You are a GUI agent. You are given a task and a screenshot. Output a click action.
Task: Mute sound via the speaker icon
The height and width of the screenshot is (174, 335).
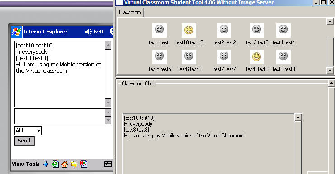[88, 32]
